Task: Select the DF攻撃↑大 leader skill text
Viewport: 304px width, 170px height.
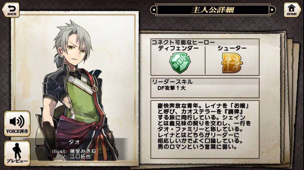Action: pyautogui.click(x=171, y=88)
